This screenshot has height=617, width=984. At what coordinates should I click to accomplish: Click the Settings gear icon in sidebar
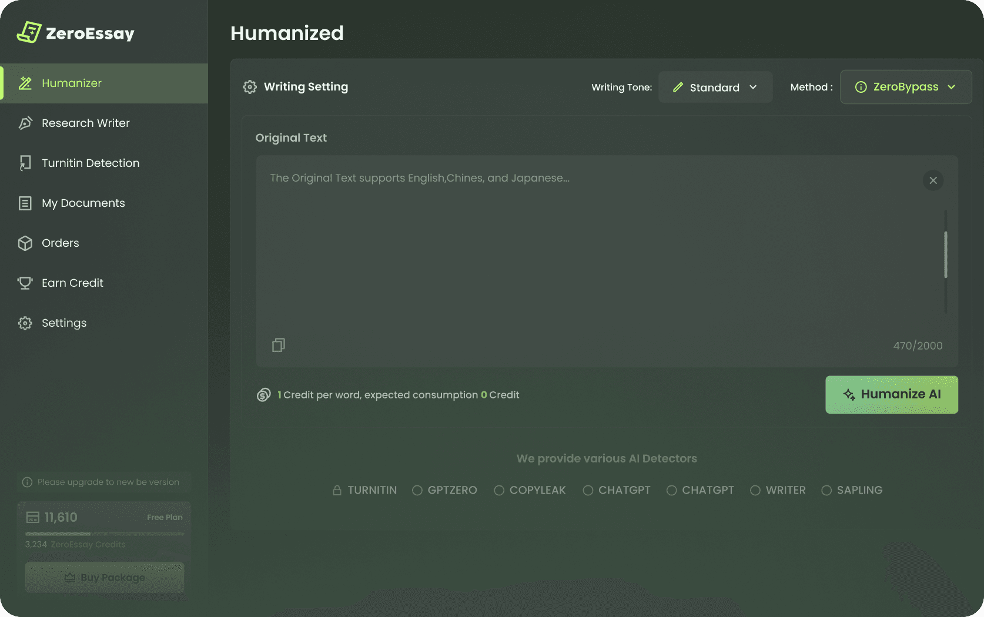click(25, 323)
